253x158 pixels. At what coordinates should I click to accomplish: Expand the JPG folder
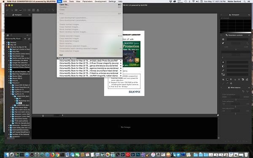click(x=15, y=98)
